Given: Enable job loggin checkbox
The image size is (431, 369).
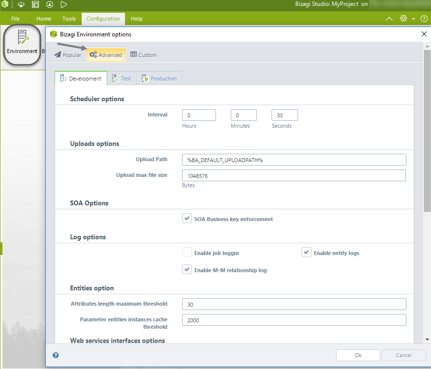Looking at the screenshot, I should point(187,253).
